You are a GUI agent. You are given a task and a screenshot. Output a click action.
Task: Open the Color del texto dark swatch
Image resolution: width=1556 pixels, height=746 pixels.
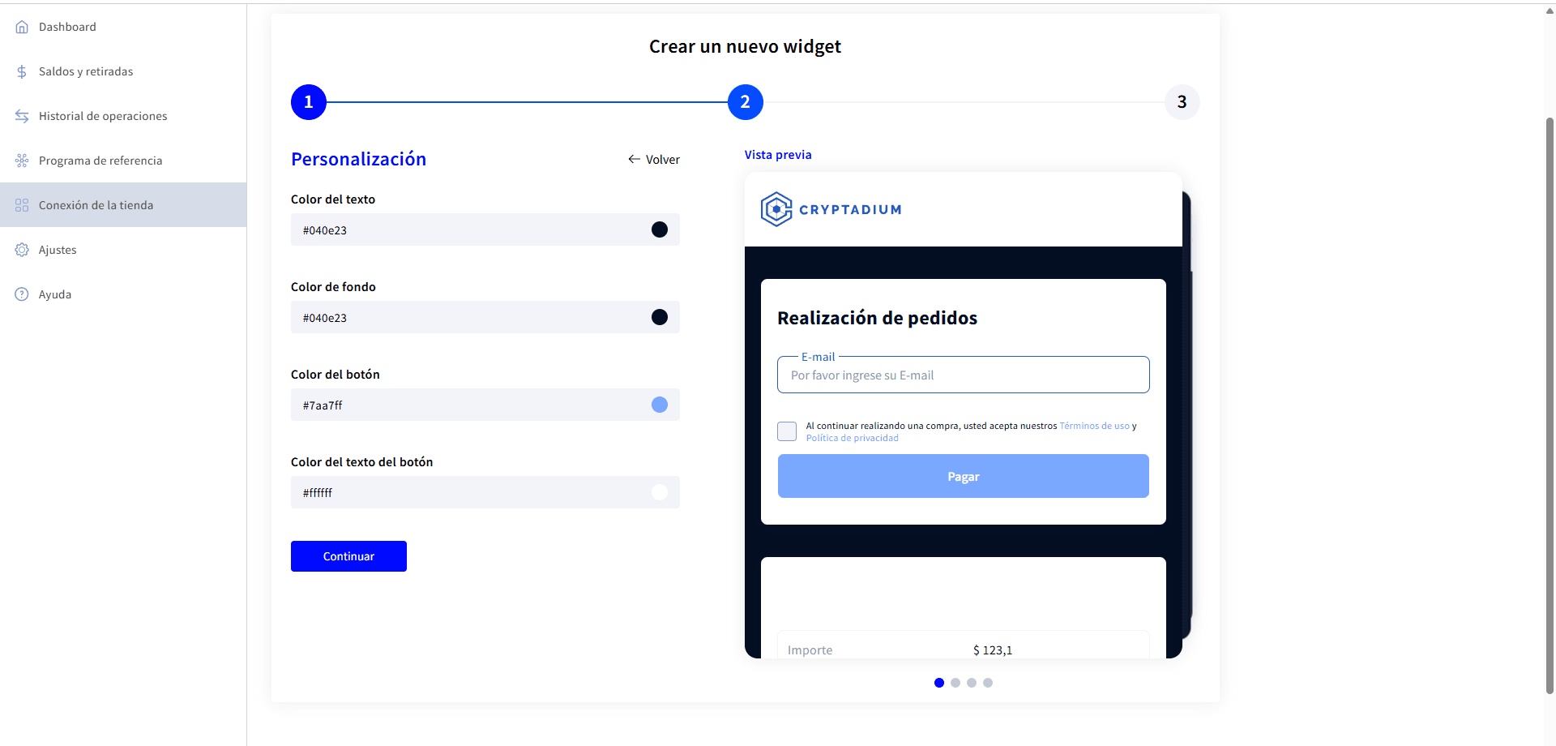click(660, 229)
